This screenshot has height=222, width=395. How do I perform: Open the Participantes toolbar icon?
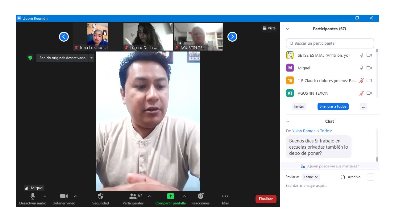[133, 196]
